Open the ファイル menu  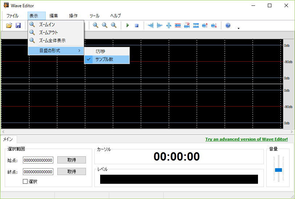(12, 16)
